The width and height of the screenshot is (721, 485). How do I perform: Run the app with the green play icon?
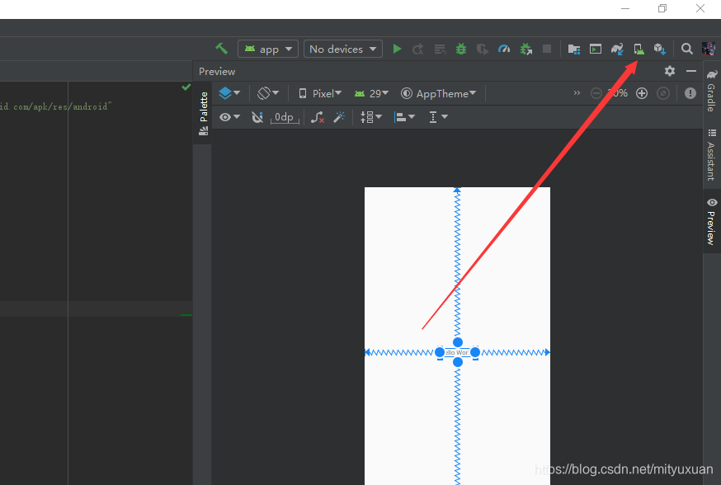397,49
